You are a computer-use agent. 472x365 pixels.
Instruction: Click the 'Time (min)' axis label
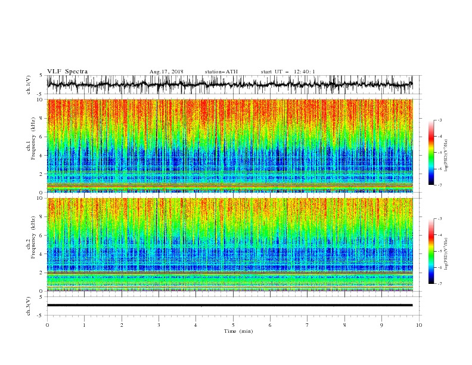tap(238, 331)
